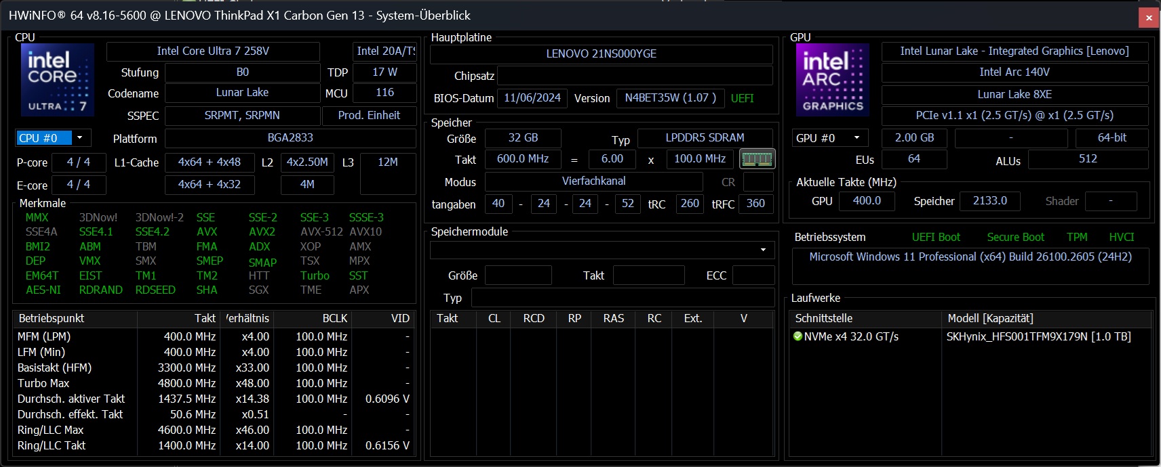Click the Lunar Lake 8XE field
Image resolution: width=1161 pixels, height=467 pixels.
(1015, 95)
